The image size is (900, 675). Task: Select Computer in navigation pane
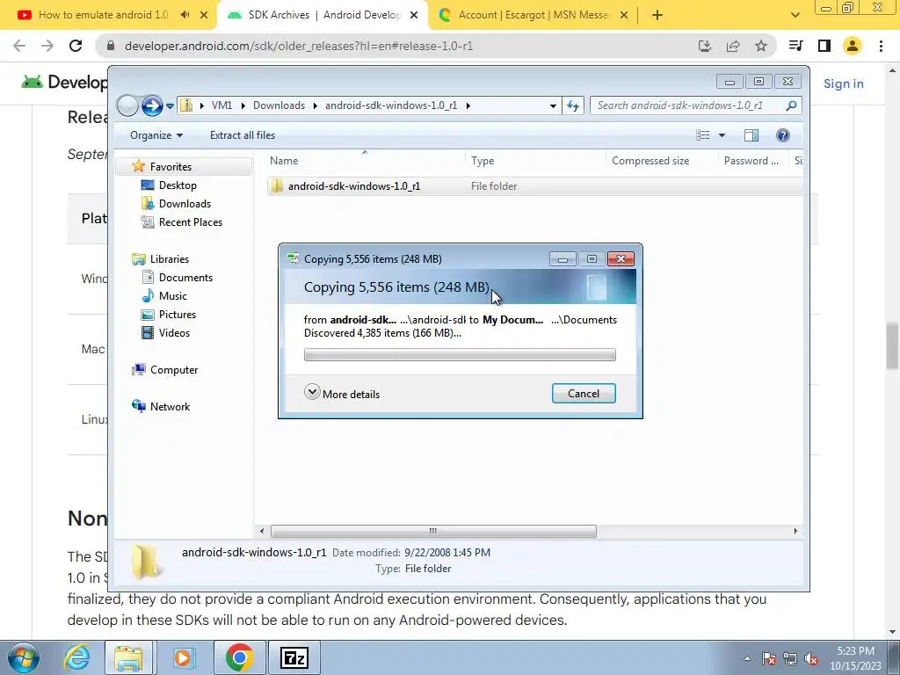tap(173, 370)
